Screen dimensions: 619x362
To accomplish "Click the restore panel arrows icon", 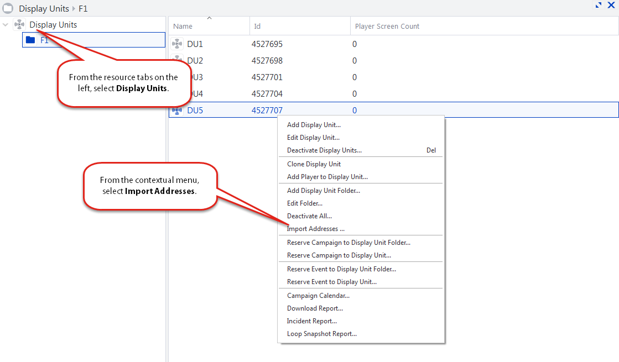I will [599, 5].
